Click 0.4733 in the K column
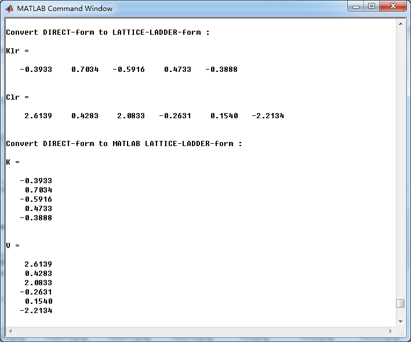 coord(38,209)
